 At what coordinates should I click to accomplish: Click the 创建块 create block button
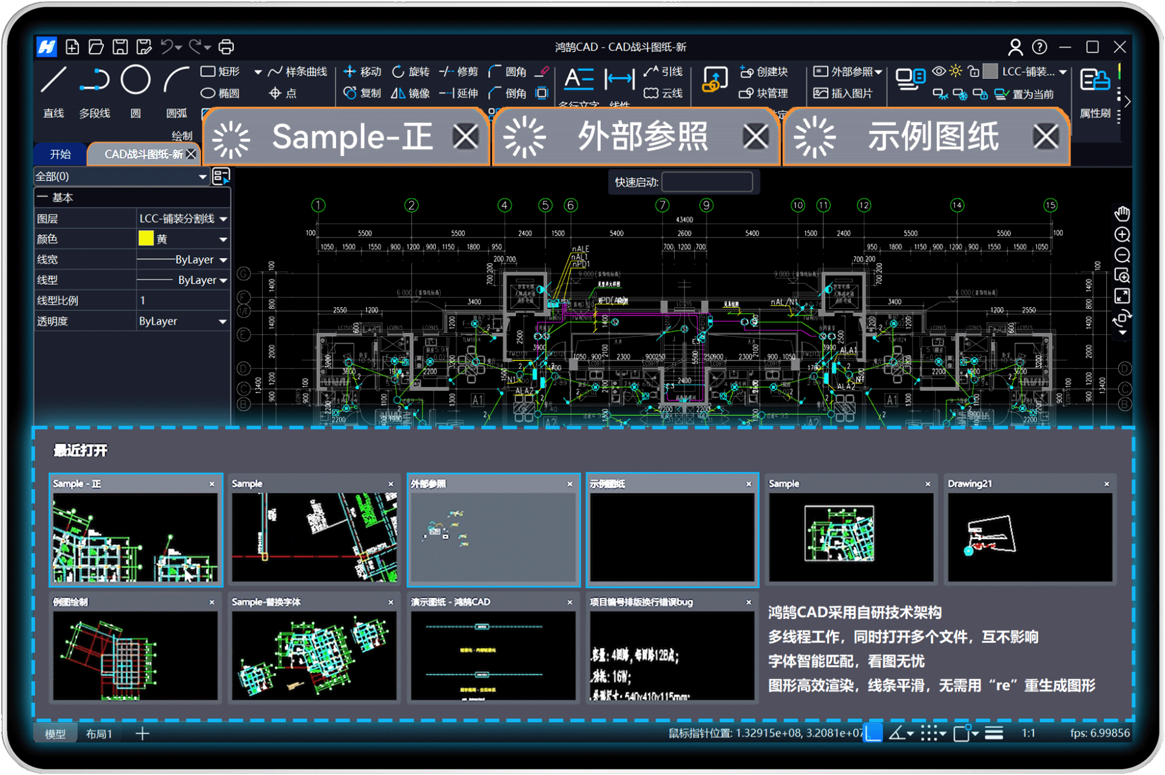(764, 72)
